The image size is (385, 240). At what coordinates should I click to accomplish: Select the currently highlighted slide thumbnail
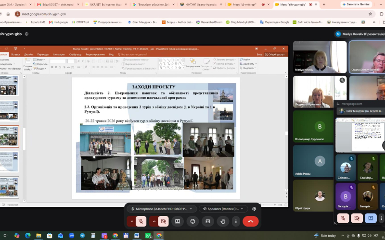[9, 136]
